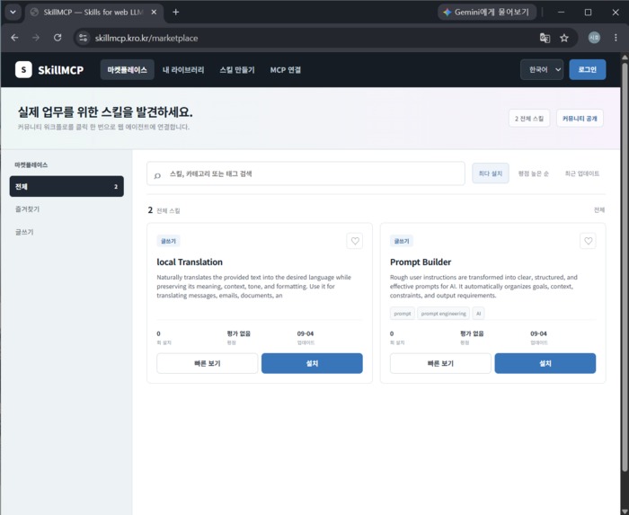Sort by 최다 설치
This screenshot has width=629, height=515.
(491, 173)
